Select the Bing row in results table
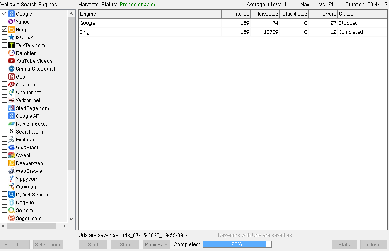 (x=233, y=32)
